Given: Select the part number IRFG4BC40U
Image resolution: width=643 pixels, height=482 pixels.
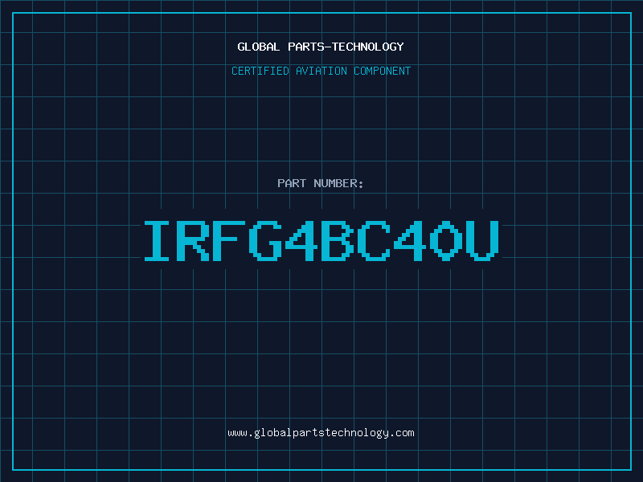Looking at the screenshot, I should 321,241.
